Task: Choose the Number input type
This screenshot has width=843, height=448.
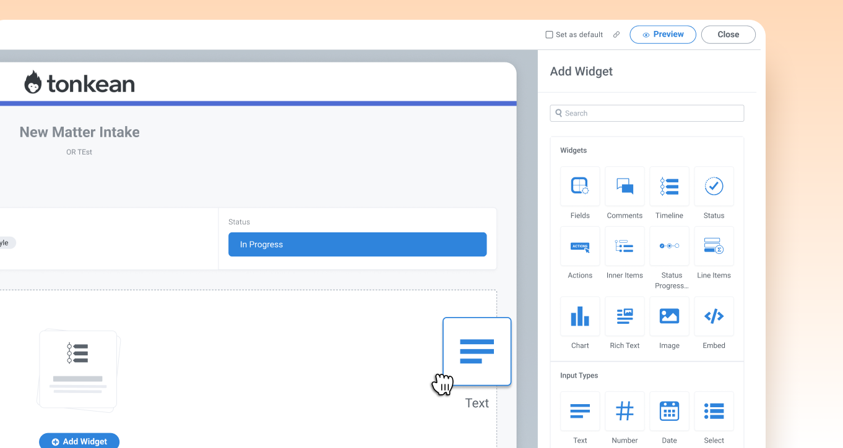Action: [624, 411]
